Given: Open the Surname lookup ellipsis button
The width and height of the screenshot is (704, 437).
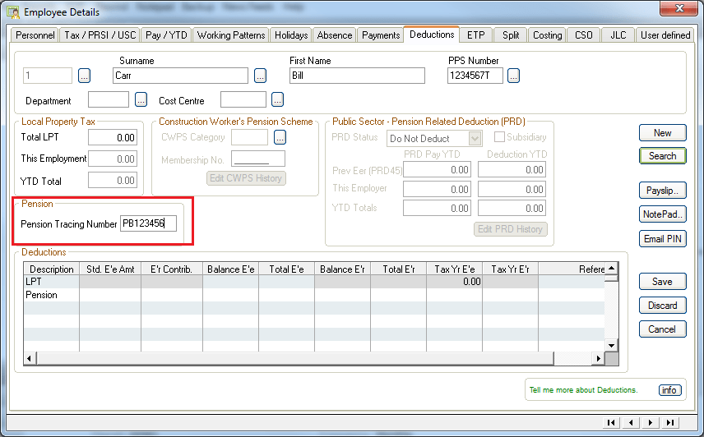Looking at the screenshot, I should (x=261, y=76).
